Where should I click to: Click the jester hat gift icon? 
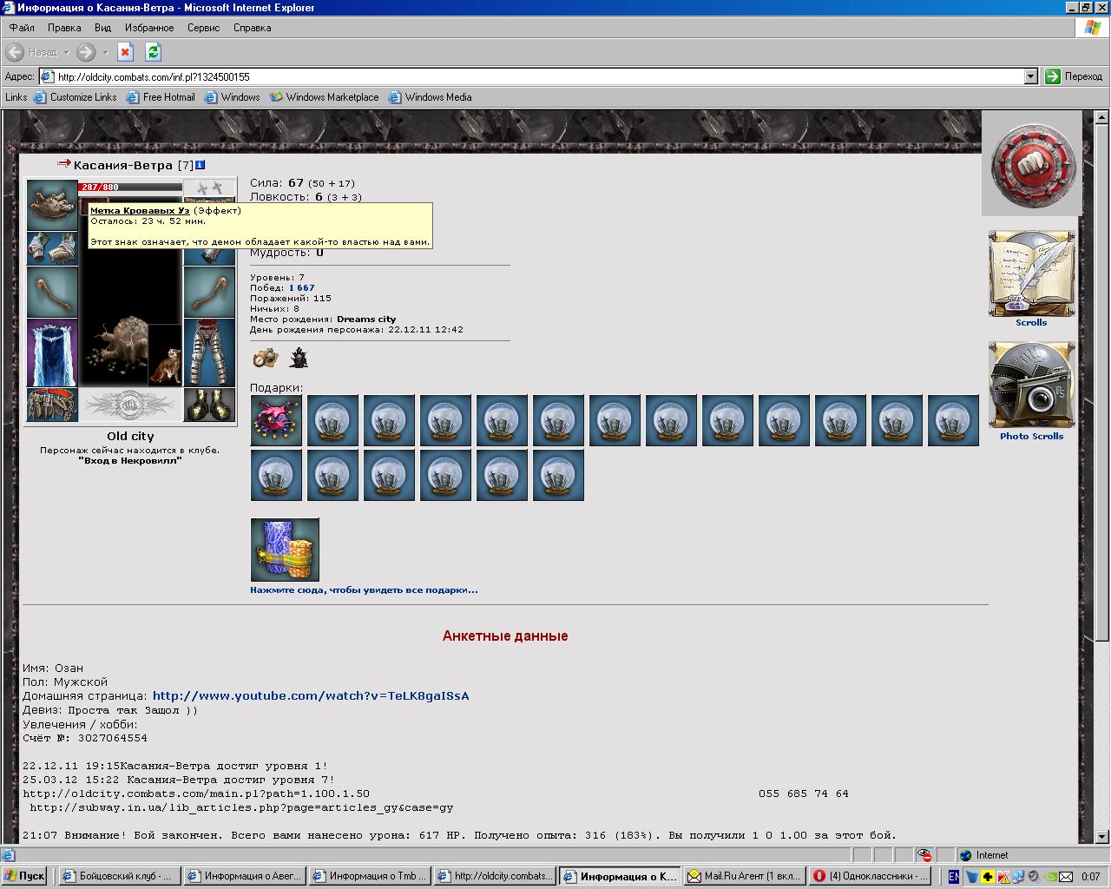click(276, 420)
